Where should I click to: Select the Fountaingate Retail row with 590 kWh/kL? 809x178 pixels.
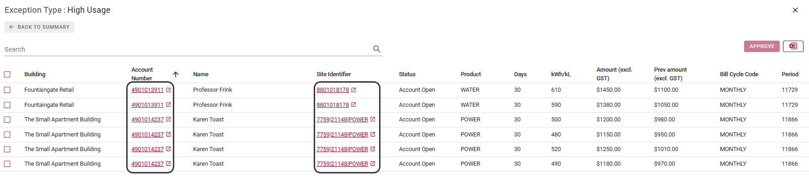pos(7,105)
